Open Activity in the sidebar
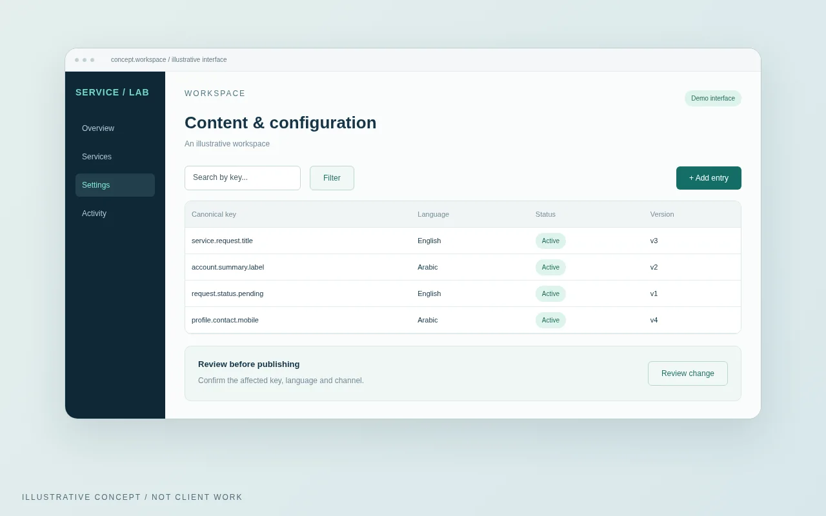 click(x=115, y=213)
